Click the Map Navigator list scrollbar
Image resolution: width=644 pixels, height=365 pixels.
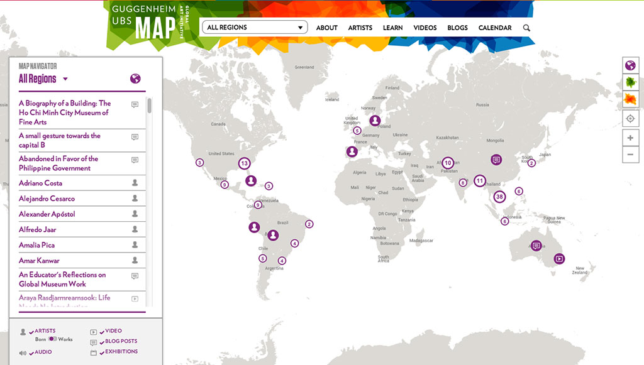[x=150, y=106]
